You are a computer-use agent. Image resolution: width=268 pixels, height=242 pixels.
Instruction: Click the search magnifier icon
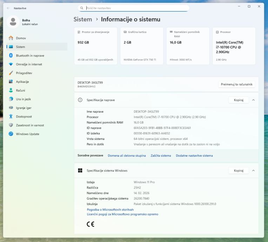coord(82,8)
